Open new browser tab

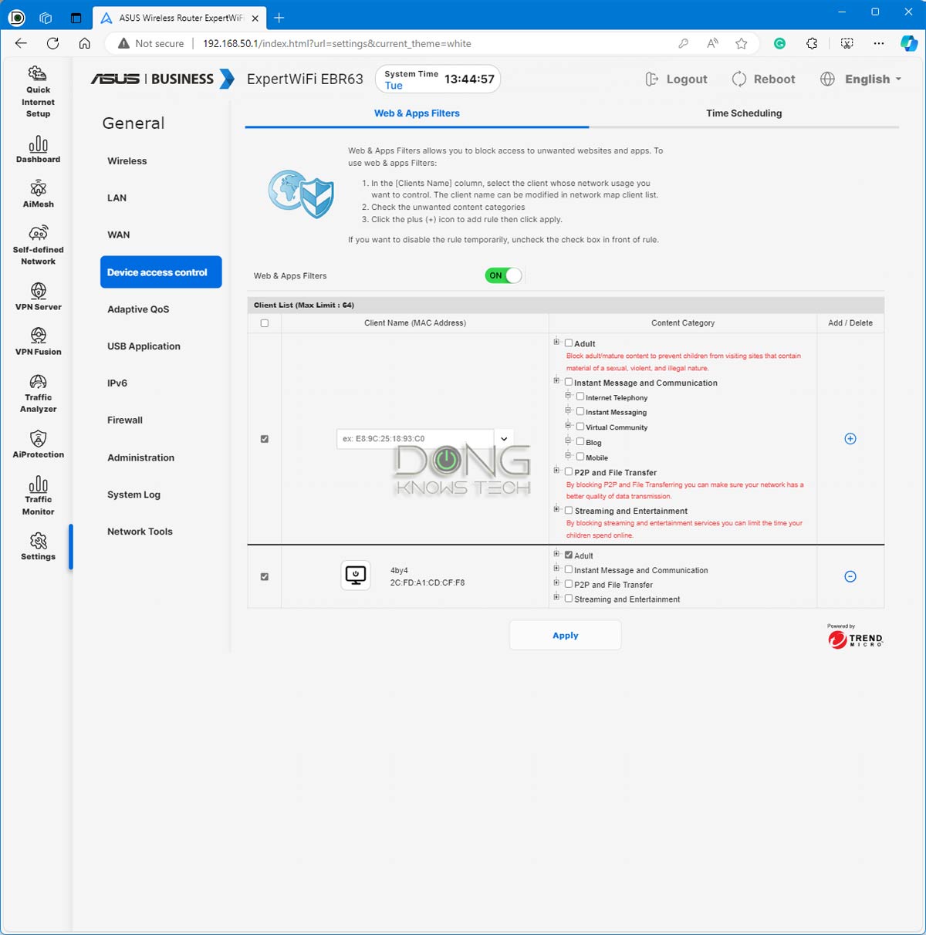(279, 18)
